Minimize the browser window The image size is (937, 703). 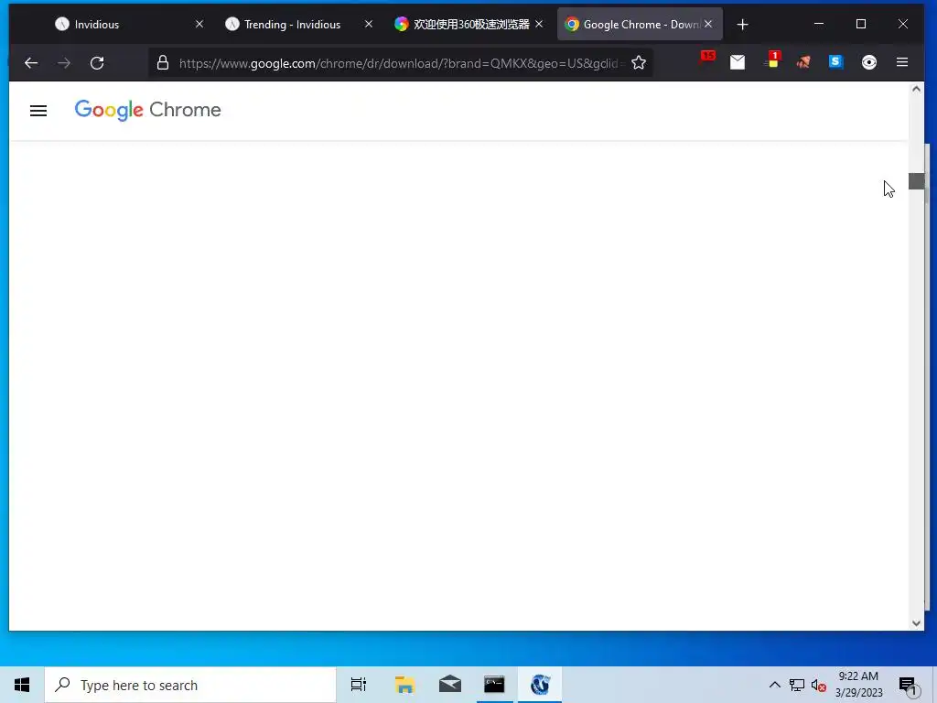coord(819,24)
